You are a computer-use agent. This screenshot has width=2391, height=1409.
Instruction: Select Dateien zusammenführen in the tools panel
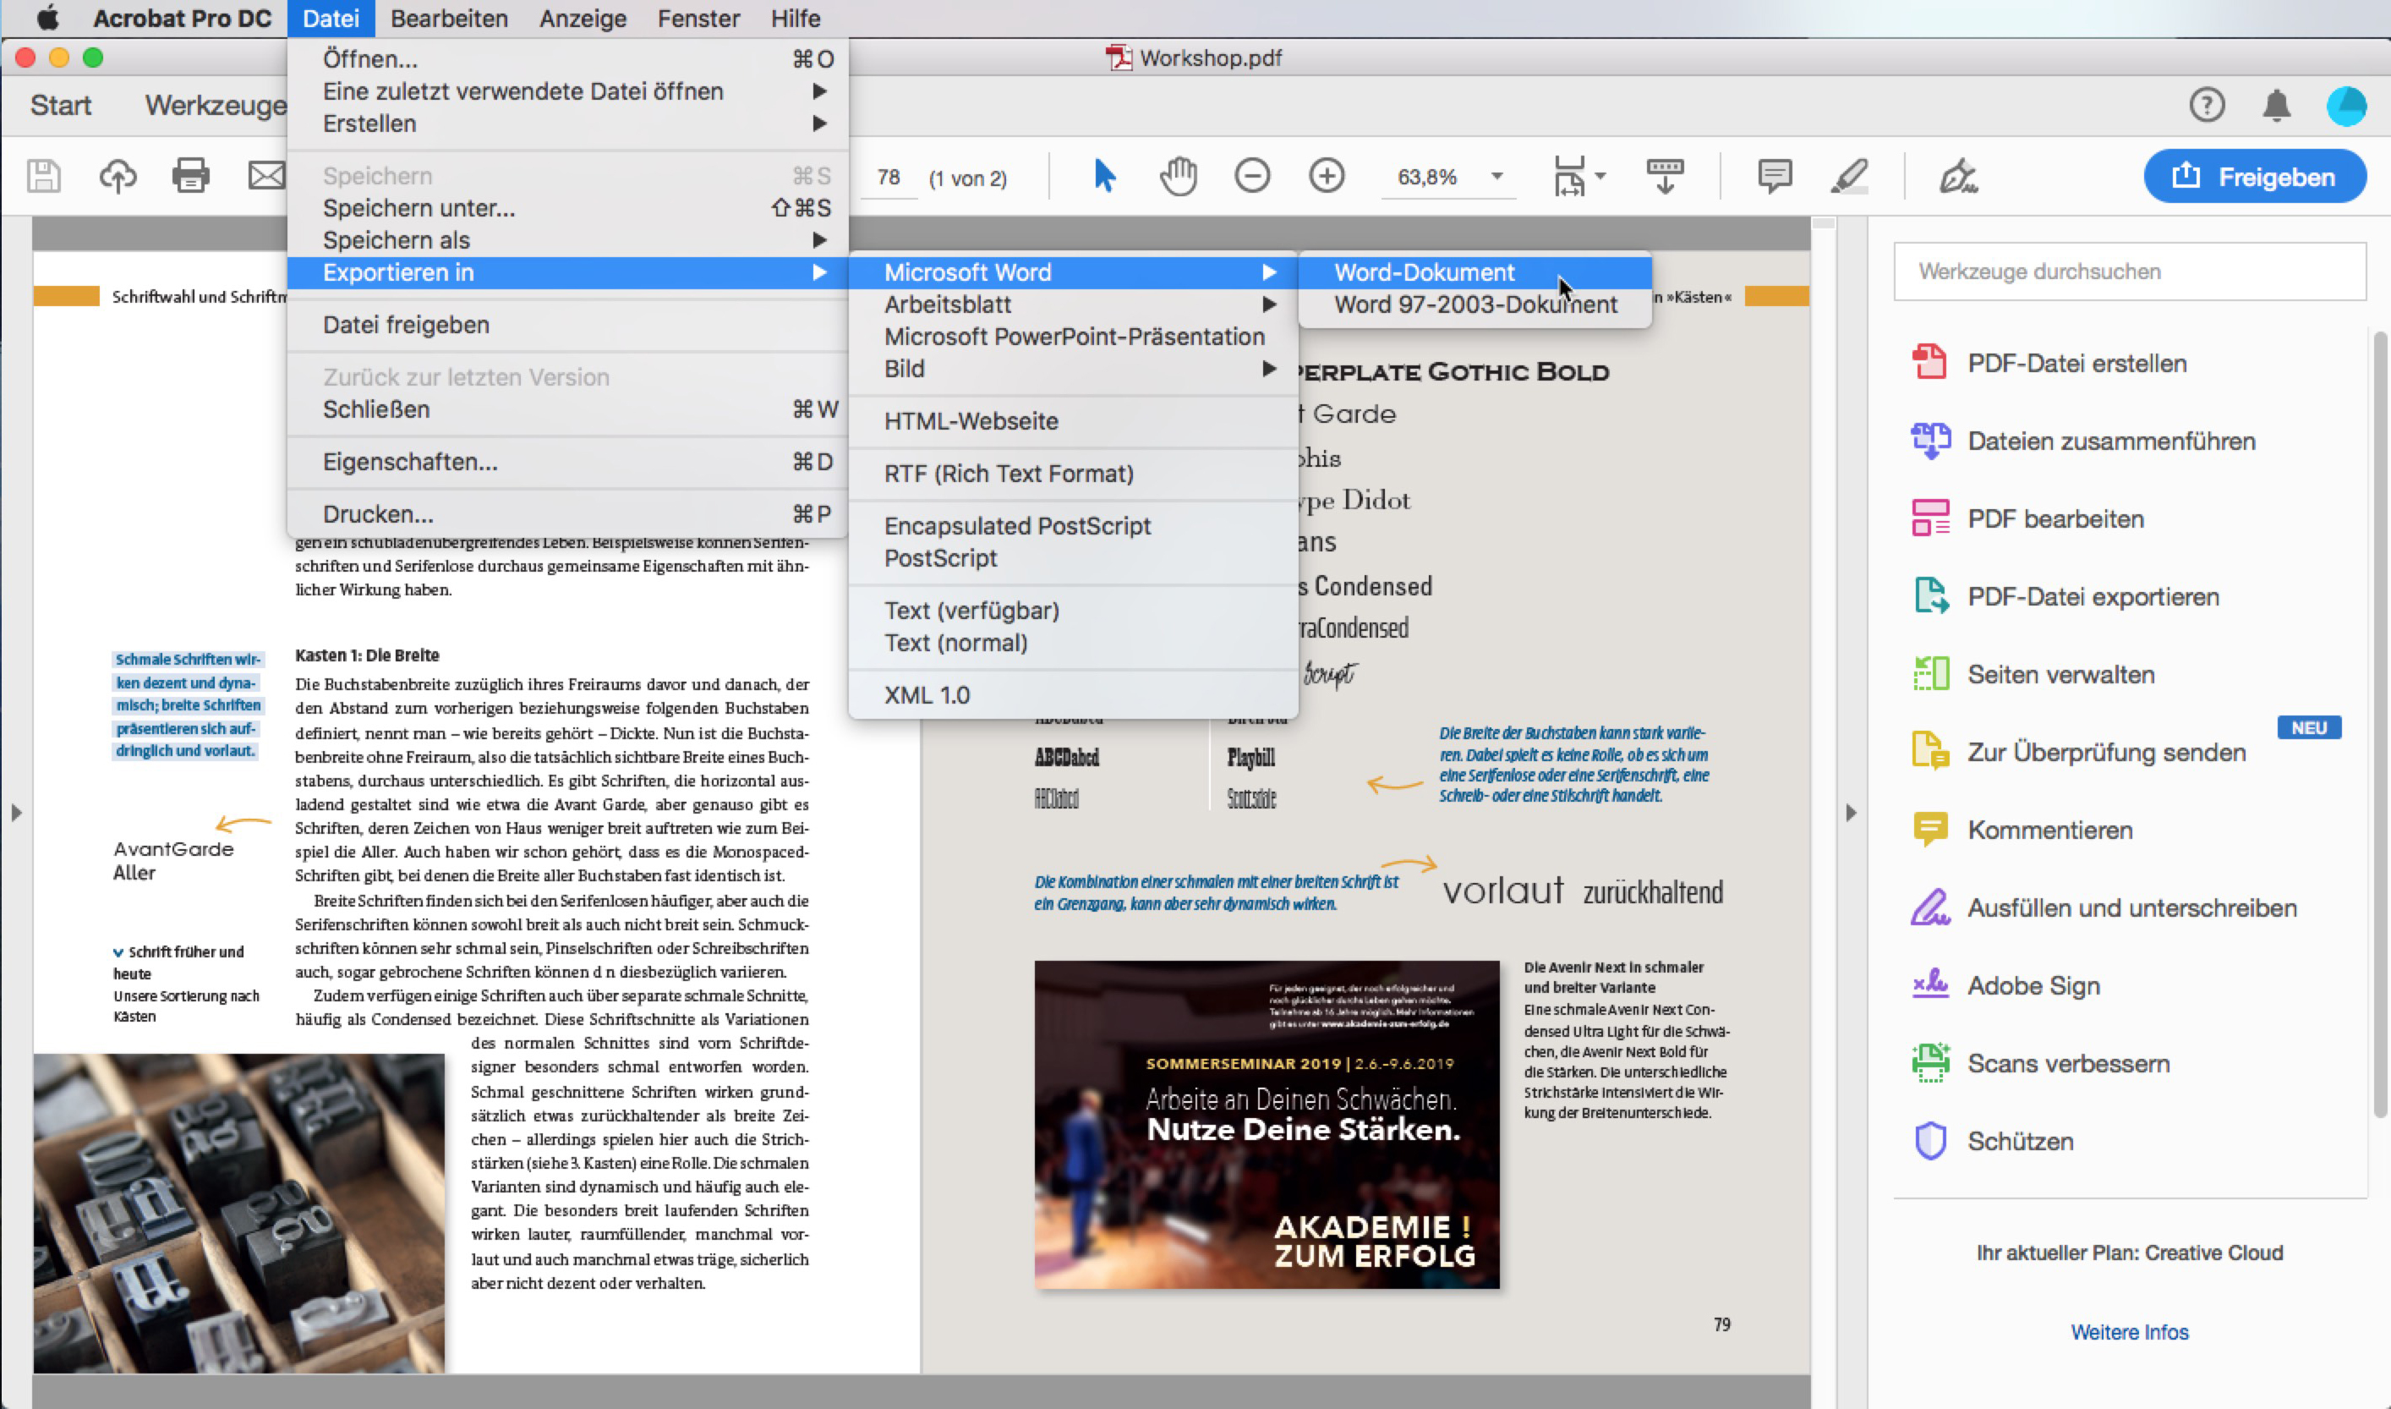2112,441
